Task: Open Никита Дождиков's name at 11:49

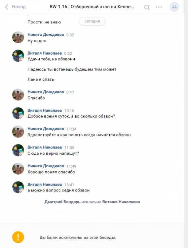Action: point(46,166)
